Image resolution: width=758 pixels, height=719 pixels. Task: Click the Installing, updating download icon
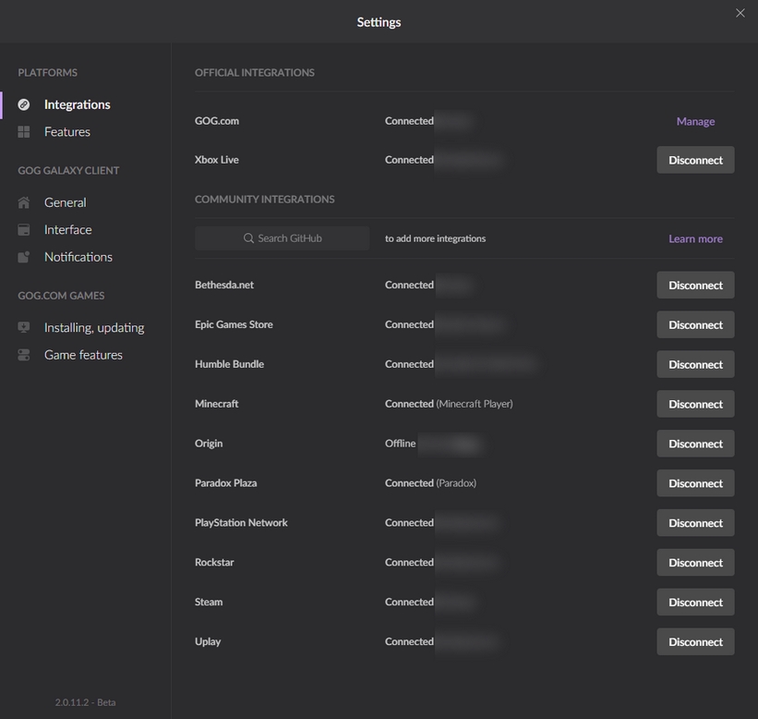pos(24,328)
